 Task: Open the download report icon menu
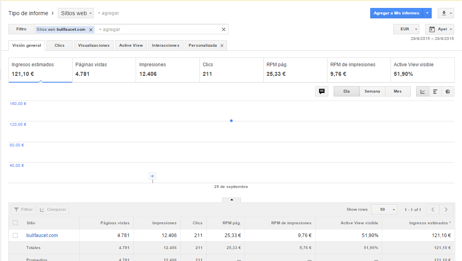pos(446,13)
